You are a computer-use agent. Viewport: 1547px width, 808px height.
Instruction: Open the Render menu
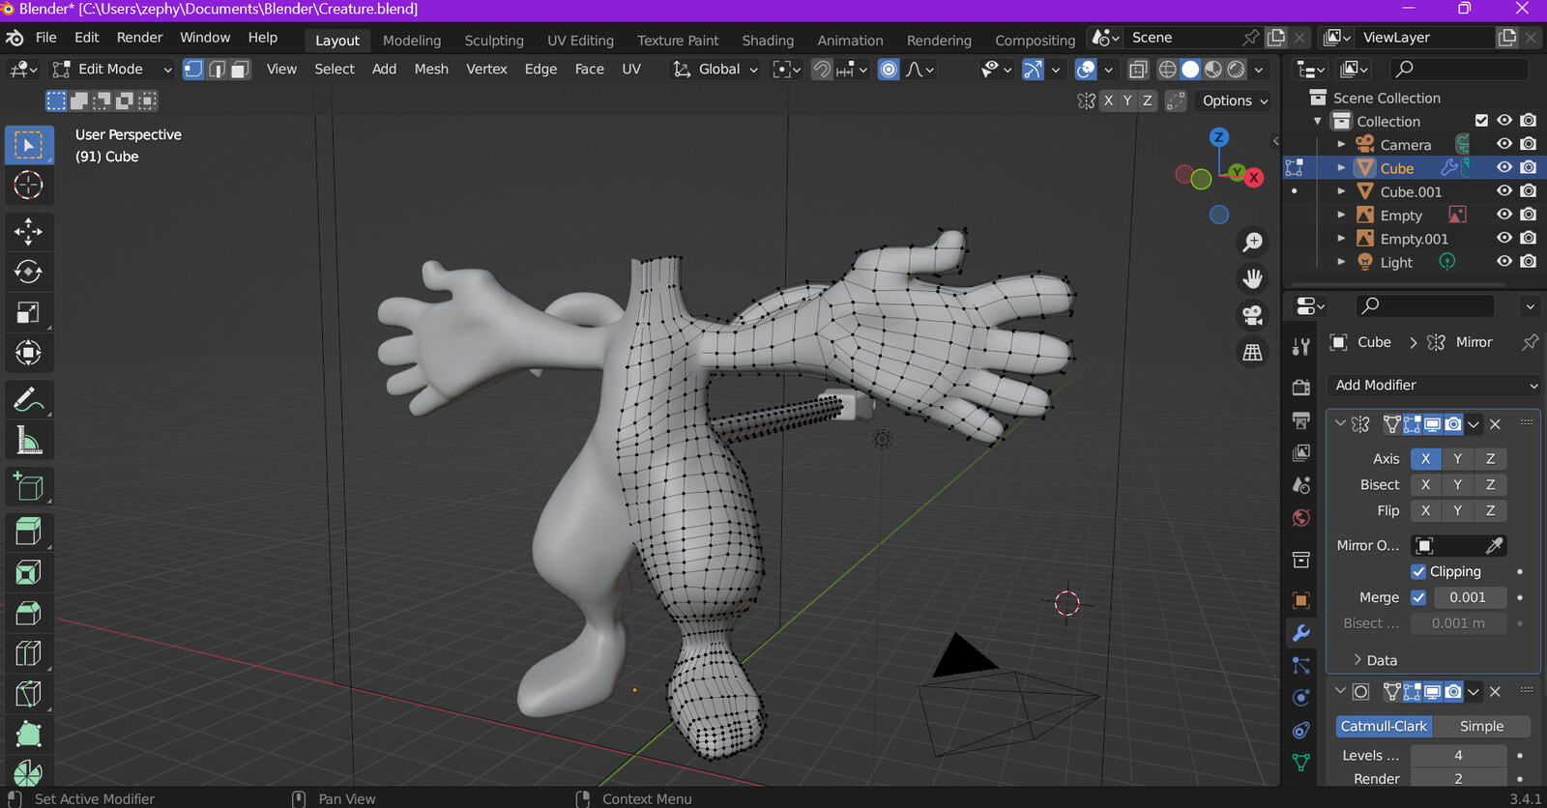click(140, 38)
